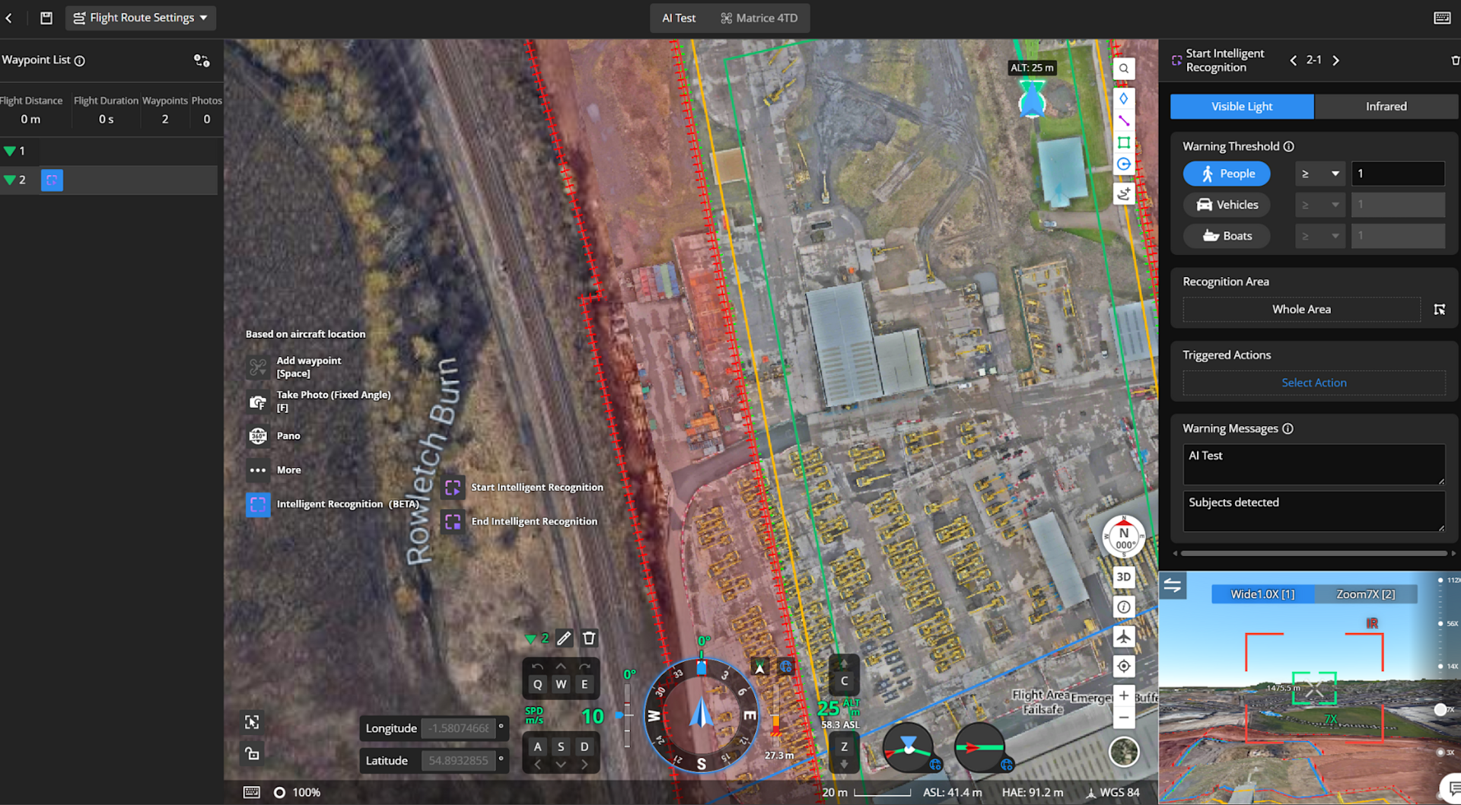This screenshot has height=805, width=1461.
Task: Click the map info button
Action: pyautogui.click(x=1124, y=607)
